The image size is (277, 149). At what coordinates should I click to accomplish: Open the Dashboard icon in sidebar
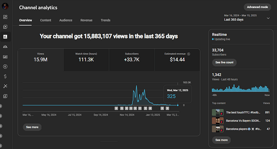5,17
